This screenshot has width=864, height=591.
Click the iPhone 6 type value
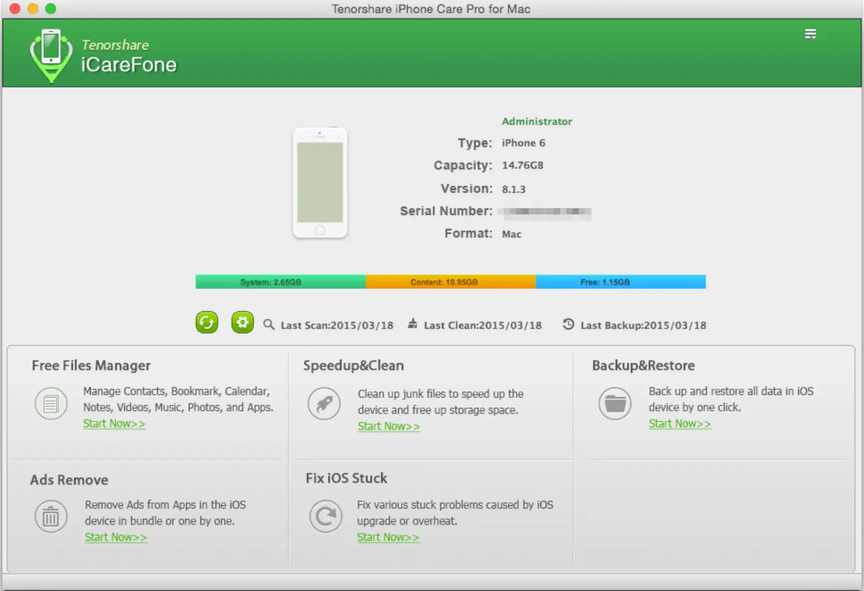pos(524,143)
